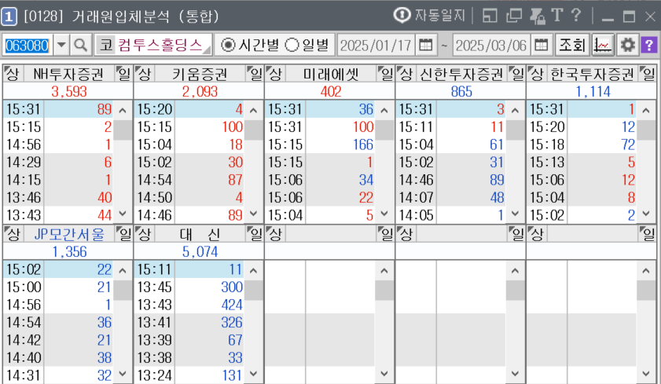Open settings gear icon
The height and width of the screenshot is (384, 661).
click(626, 45)
